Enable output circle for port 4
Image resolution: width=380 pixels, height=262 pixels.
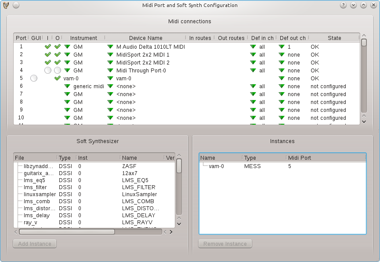pyautogui.click(x=58, y=70)
